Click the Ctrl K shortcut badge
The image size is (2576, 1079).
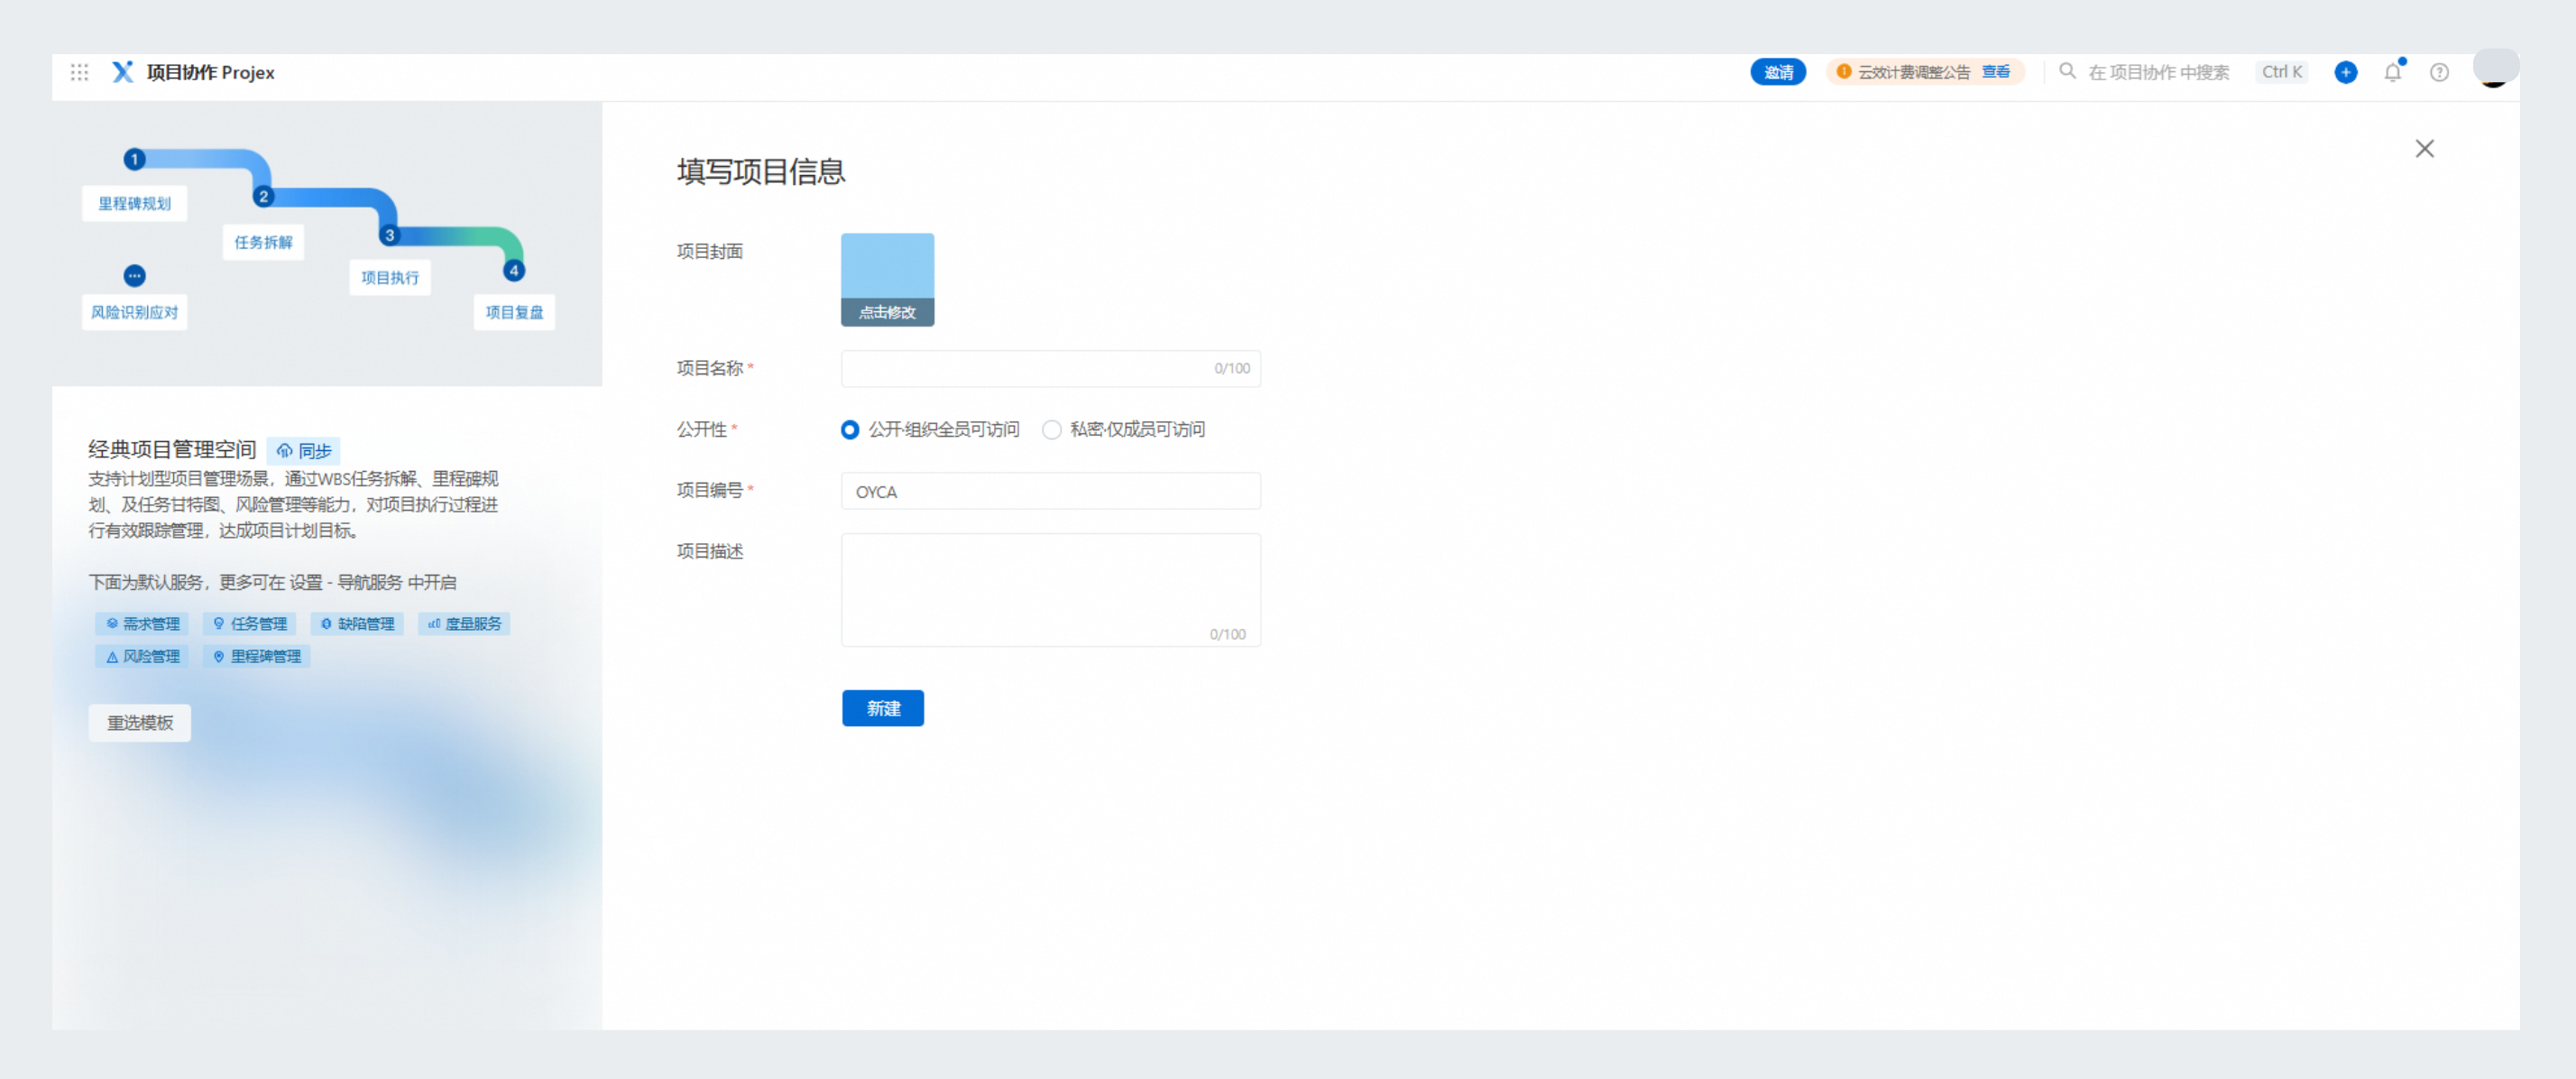coord(2281,72)
